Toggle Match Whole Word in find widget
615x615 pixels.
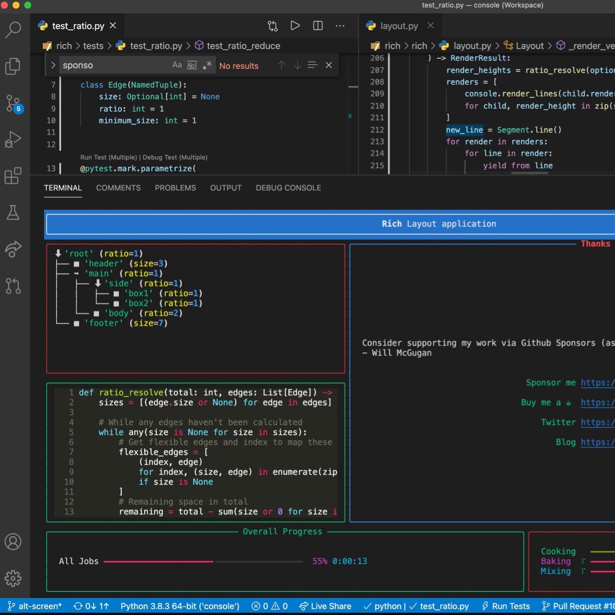[192, 65]
